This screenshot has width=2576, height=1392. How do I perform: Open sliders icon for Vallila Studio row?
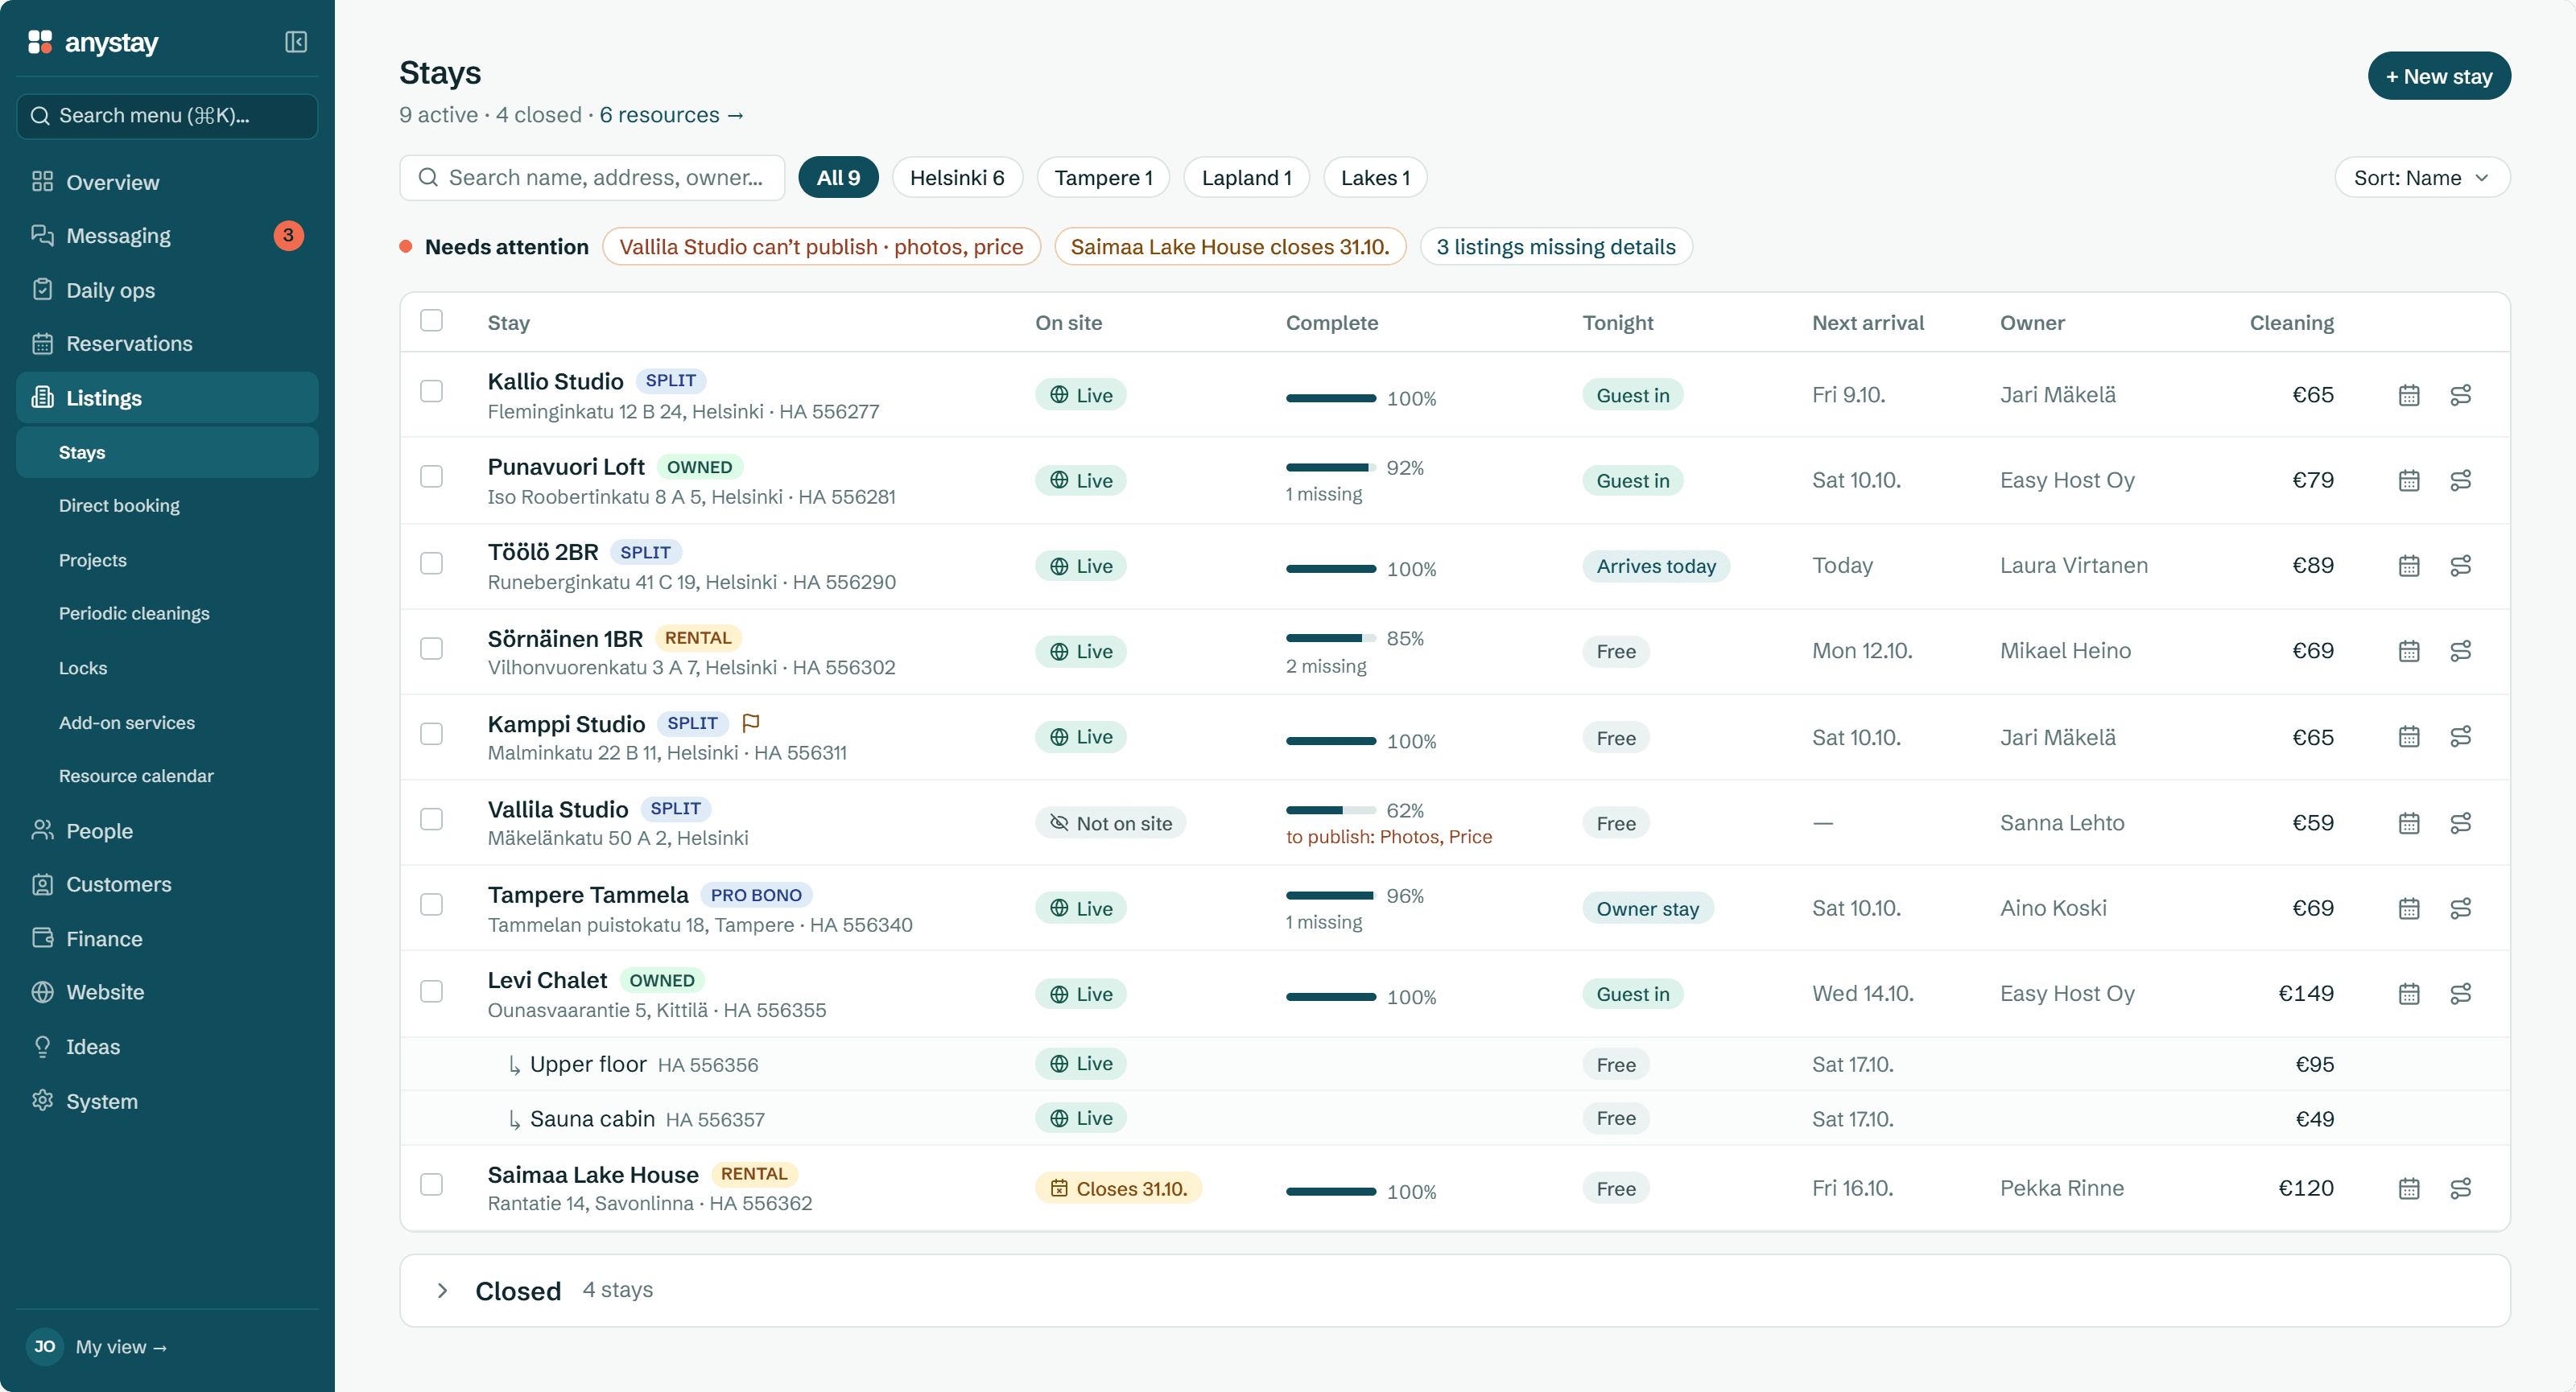pos(2460,823)
